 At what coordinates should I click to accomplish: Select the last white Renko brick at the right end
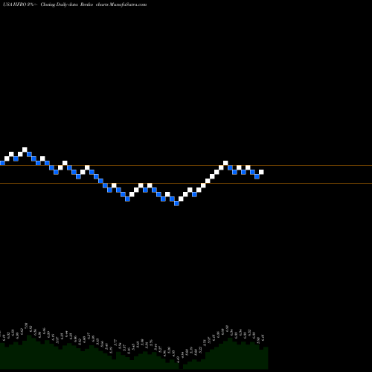tap(261, 172)
